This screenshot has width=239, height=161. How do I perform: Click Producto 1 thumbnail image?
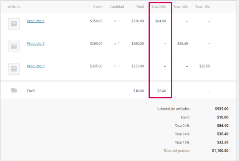[x=14, y=24]
